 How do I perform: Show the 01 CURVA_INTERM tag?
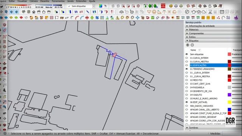pyautogui.click(x=187, y=58)
